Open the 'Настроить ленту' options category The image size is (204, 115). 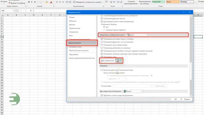[x=75, y=47]
